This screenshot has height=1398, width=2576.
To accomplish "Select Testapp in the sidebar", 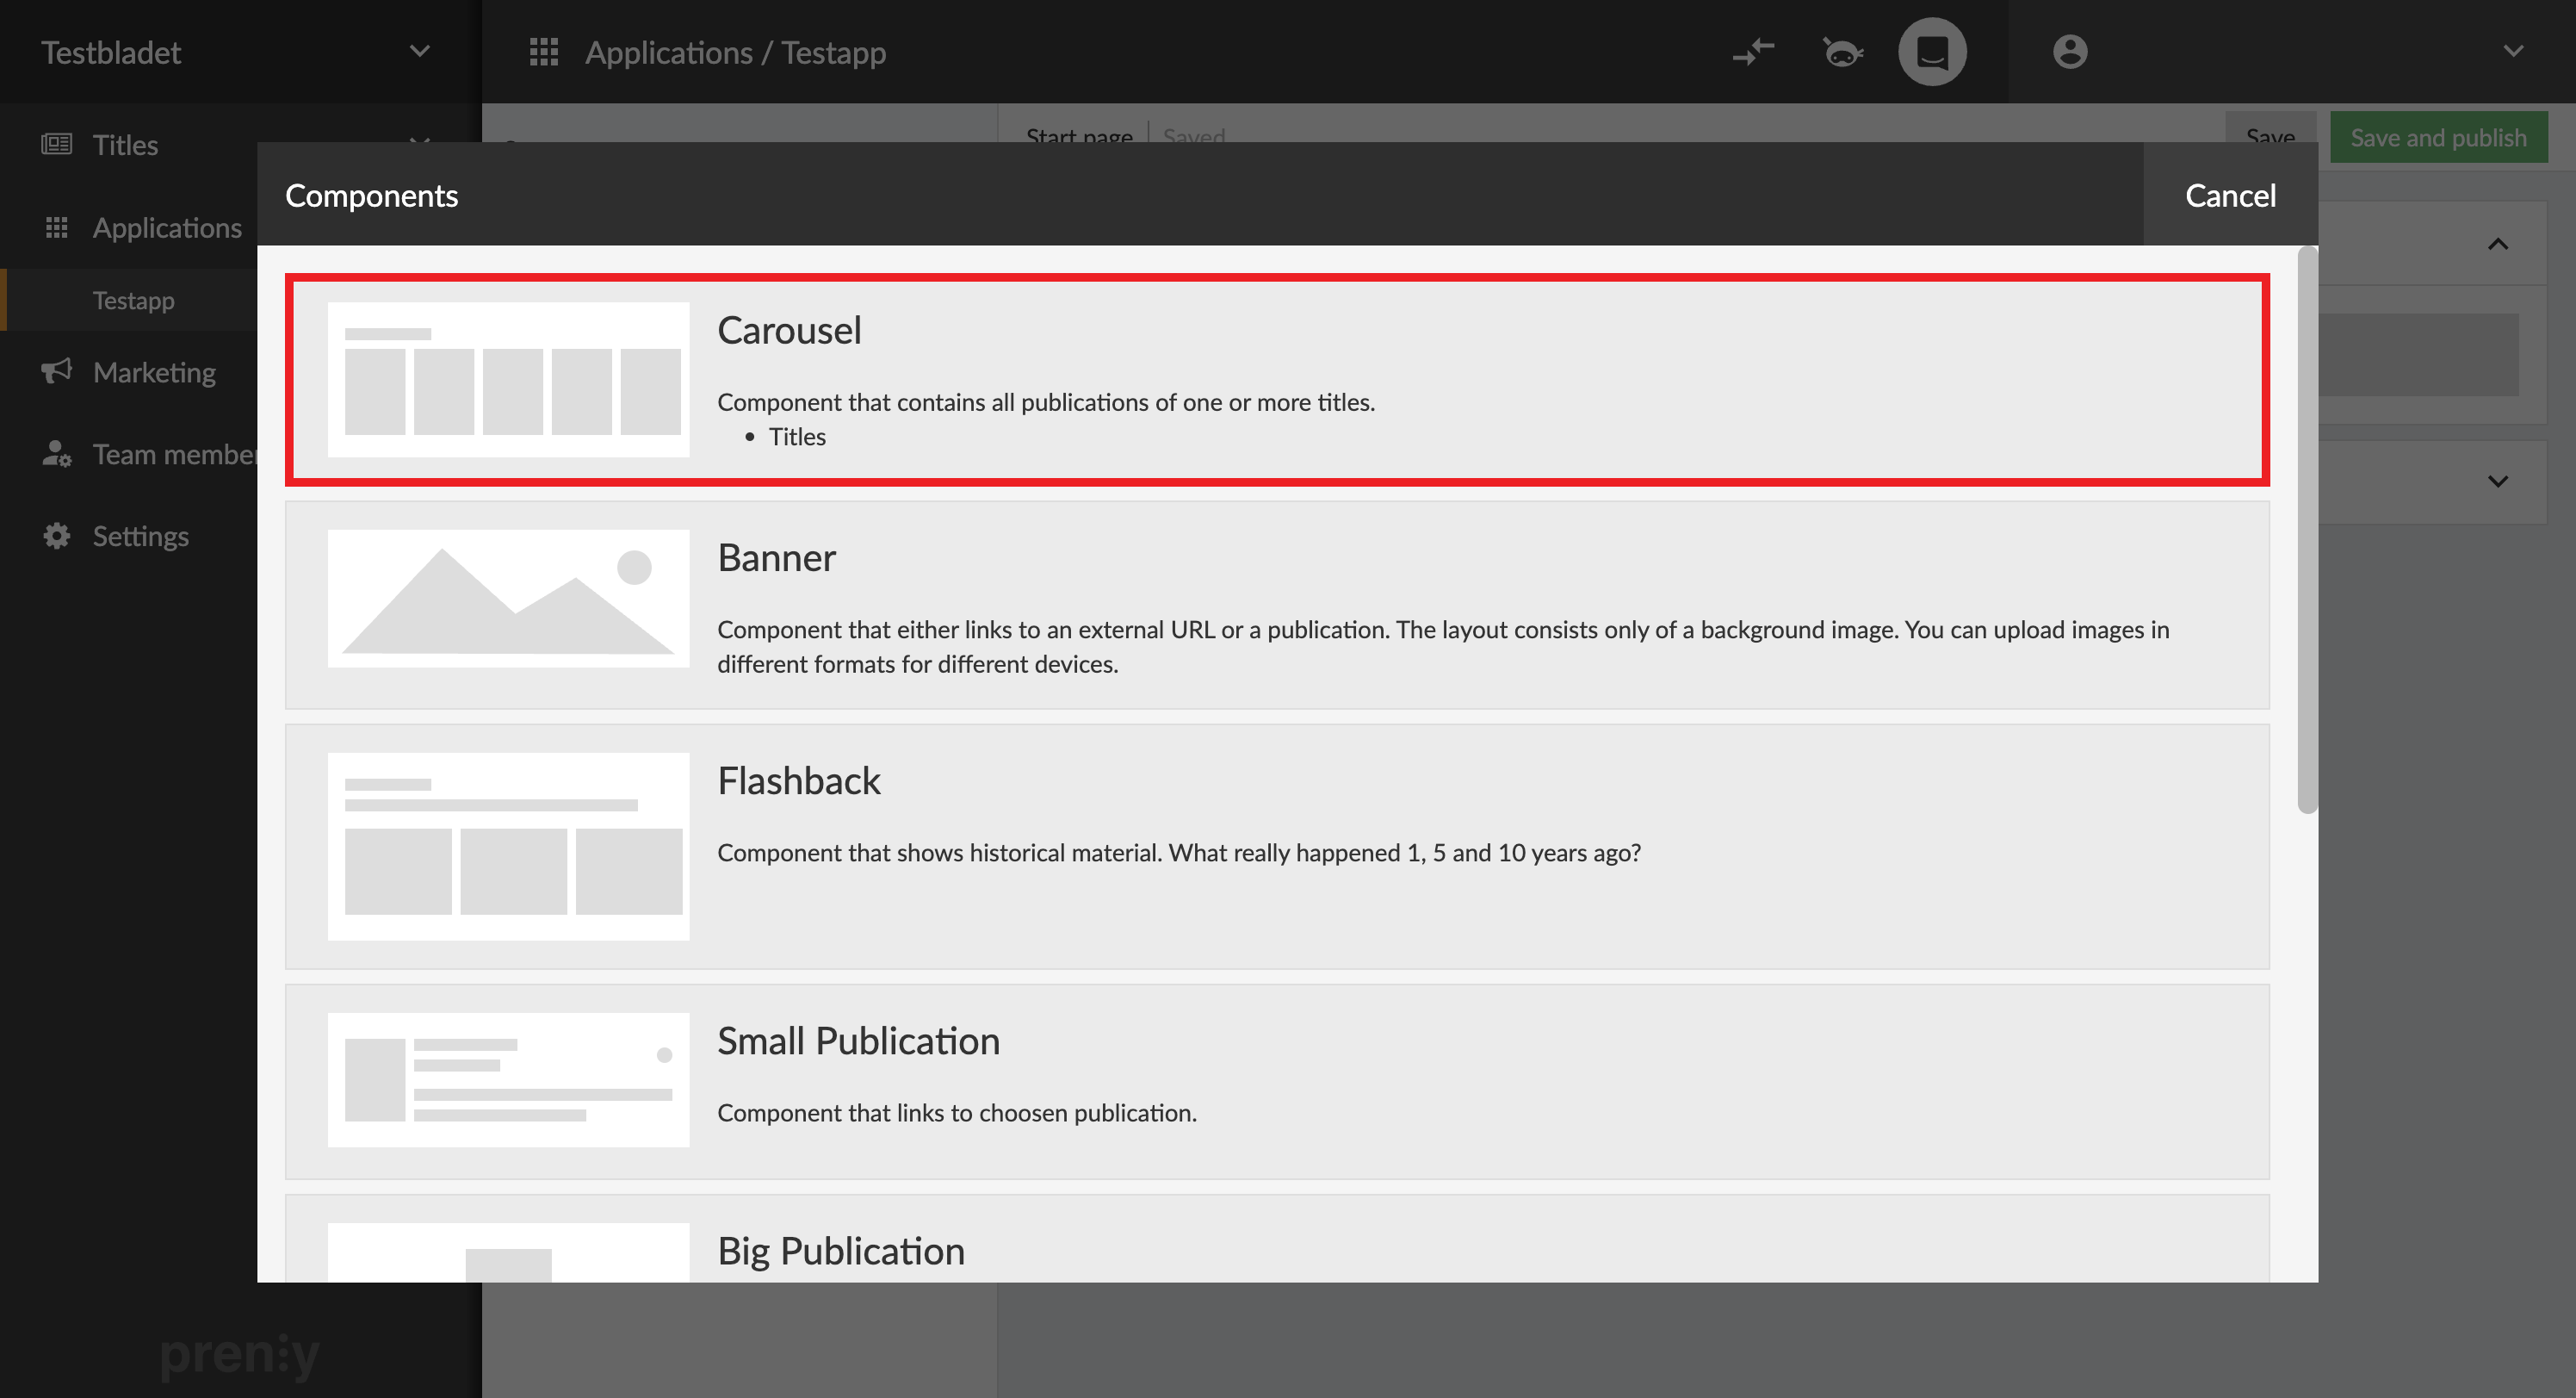I will click(133, 301).
